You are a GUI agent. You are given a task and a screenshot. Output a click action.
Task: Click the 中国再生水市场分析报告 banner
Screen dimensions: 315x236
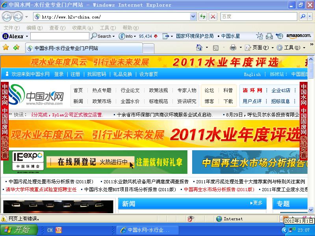250,162
